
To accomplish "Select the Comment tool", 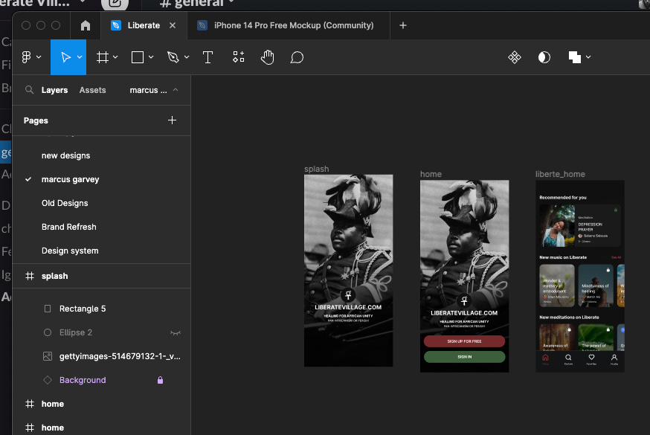I will pyautogui.click(x=297, y=57).
